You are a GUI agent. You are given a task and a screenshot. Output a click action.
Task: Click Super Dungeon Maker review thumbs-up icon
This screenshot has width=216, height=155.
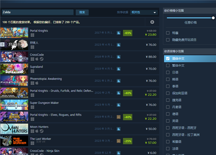pyautogui.click(x=118, y=105)
